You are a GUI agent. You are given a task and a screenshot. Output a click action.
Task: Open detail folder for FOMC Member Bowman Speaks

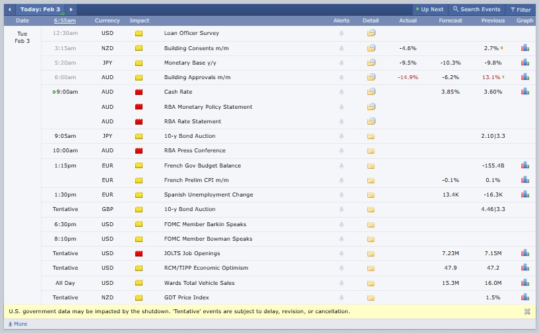371,239
